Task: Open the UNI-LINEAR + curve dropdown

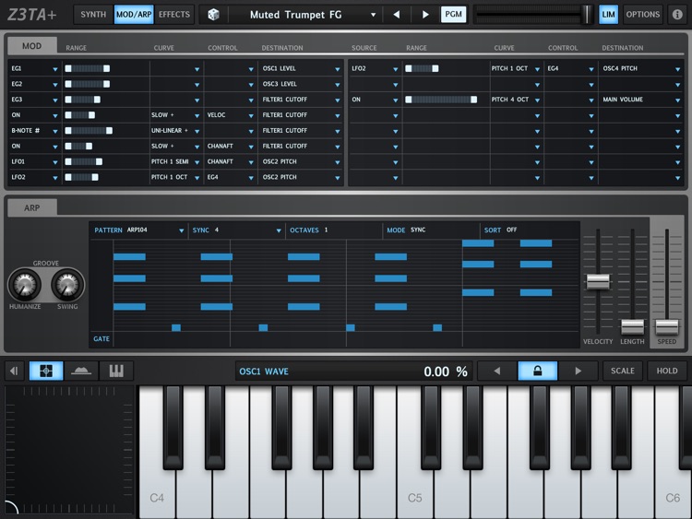Action: (175, 131)
